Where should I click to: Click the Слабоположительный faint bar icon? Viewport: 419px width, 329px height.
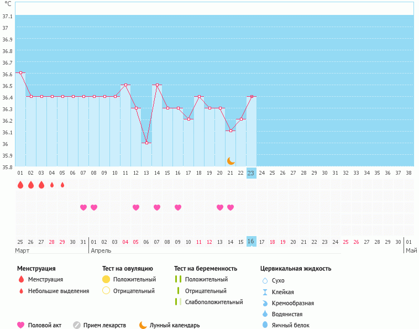pyautogui.click(x=178, y=302)
